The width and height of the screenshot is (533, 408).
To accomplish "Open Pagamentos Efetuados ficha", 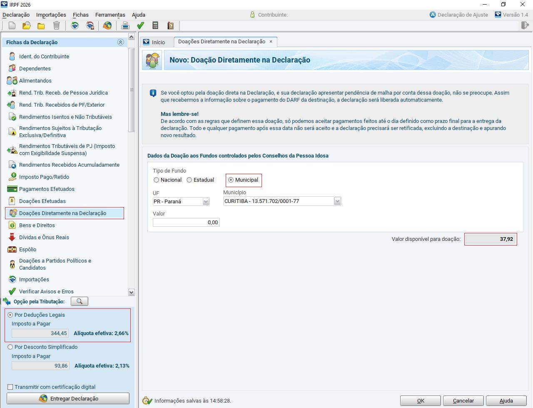I will pyautogui.click(x=47, y=189).
